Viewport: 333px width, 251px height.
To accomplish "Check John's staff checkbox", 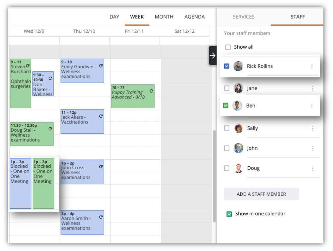I will point(227,148).
